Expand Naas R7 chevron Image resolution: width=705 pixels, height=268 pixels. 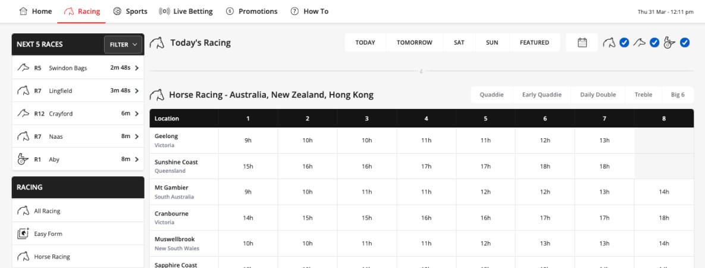pyautogui.click(x=137, y=136)
